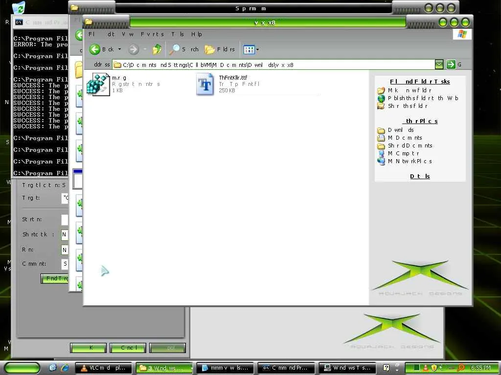Click Find Target button in Properties dialog
The width and height of the screenshot is (501, 375).
[x=55, y=278]
